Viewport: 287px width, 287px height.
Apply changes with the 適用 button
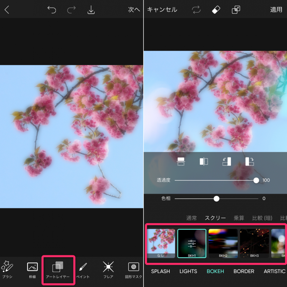(x=276, y=10)
